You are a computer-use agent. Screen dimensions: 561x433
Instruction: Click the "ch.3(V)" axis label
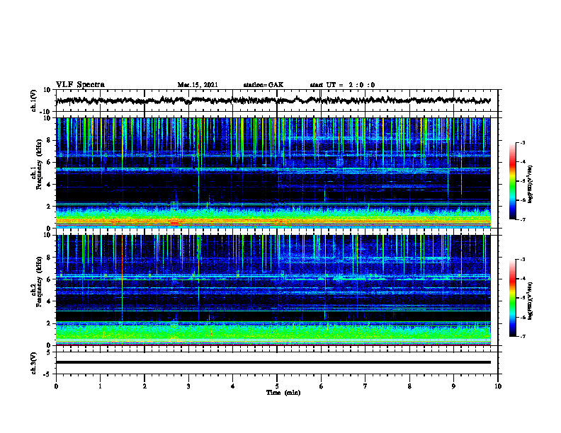coord(34,363)
